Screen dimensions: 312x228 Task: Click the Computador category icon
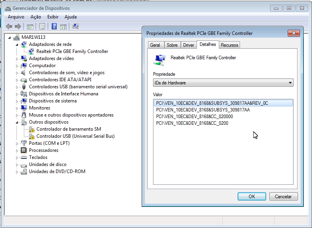coord(24,66)
